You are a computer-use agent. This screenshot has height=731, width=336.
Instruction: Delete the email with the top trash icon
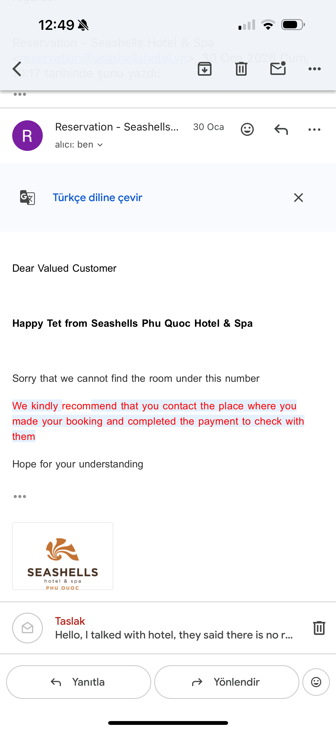241,69
